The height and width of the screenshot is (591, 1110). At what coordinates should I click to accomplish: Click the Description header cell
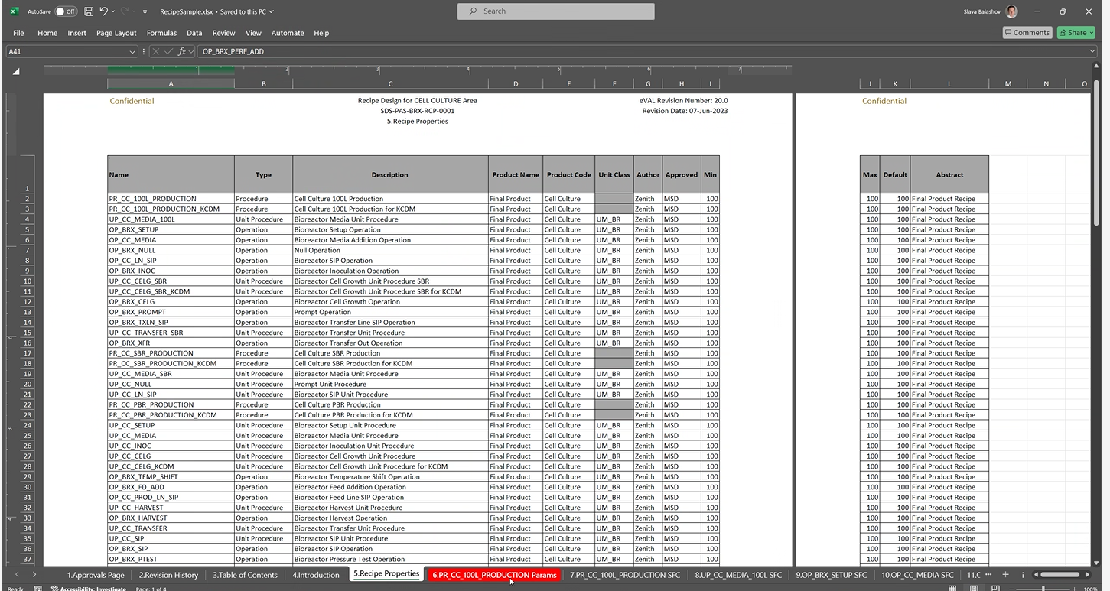pyautogui.click(x=390, y=174)
